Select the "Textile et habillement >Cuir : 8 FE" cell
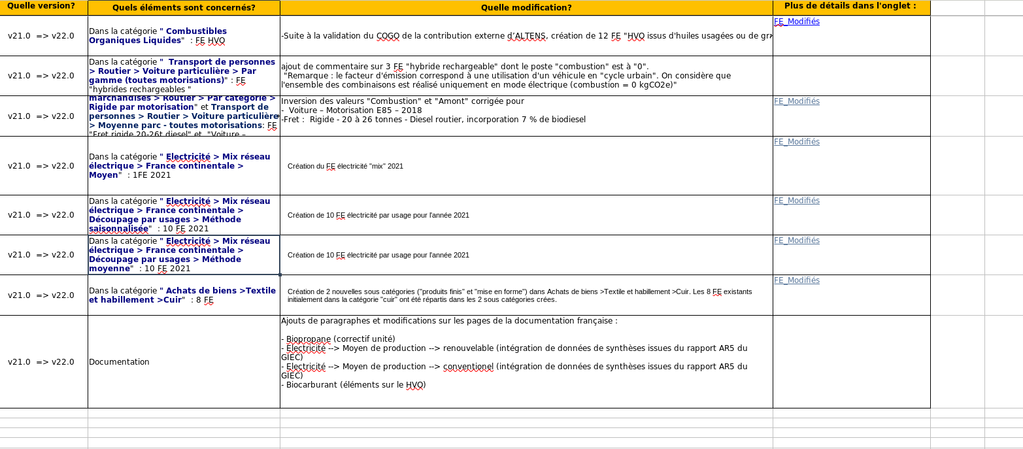Viewport: 1023px width, 449px height. [x=184, y=295]
